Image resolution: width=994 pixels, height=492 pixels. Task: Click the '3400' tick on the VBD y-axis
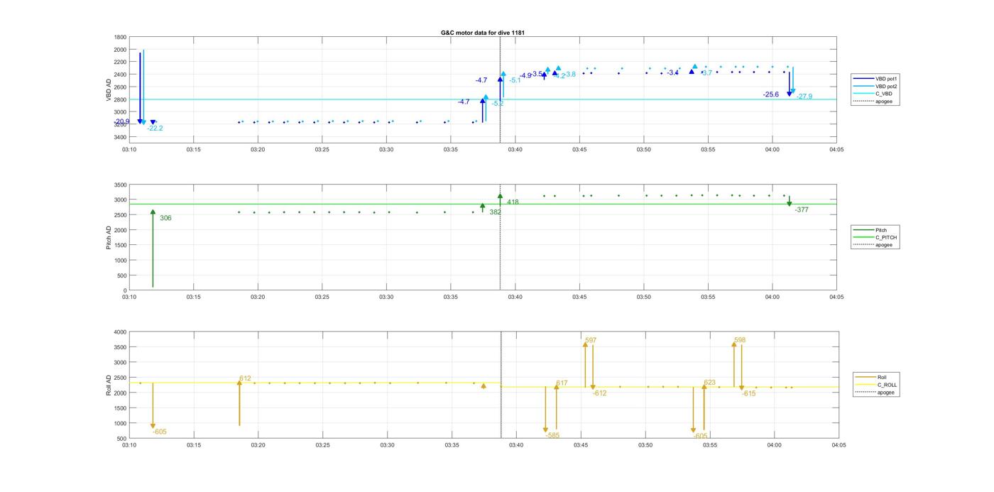[x=121, y=137]
